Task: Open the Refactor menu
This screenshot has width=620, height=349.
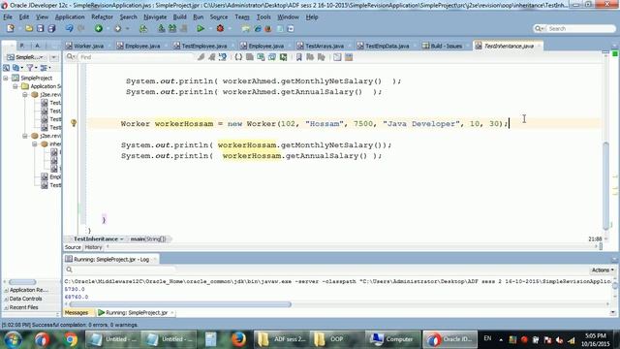Action: point(102,17)
